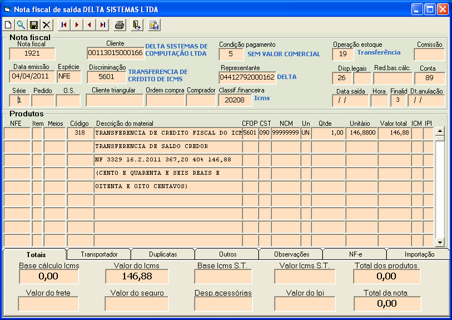
Task: Click Classif.financeira field 20208
Action: point(235,100)
